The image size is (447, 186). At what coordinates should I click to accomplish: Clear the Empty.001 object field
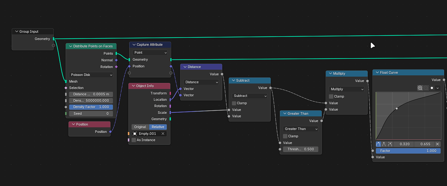point(163,134)
